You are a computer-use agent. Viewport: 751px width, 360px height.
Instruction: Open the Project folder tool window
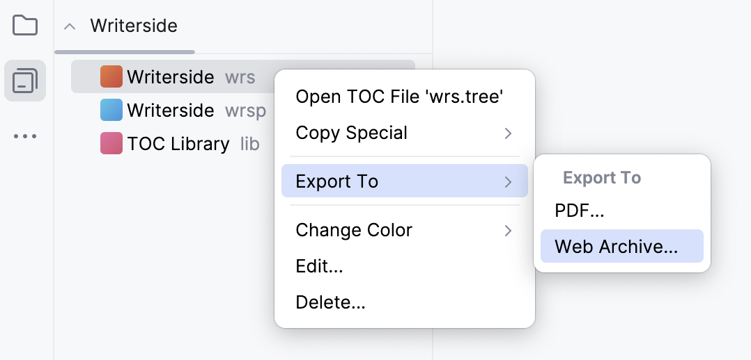tap(25, 26)
